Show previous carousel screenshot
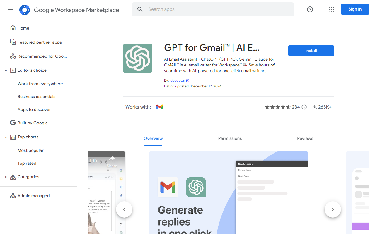Image resolution: width=375 pixels, height=234 pixels. point(124,209)
